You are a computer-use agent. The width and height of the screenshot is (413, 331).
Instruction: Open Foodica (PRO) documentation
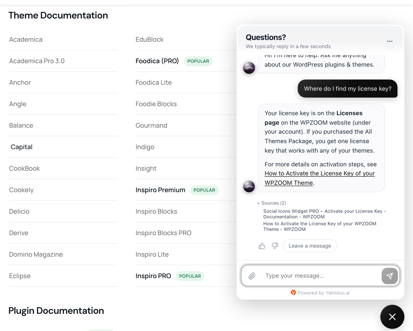coord(157,61)
